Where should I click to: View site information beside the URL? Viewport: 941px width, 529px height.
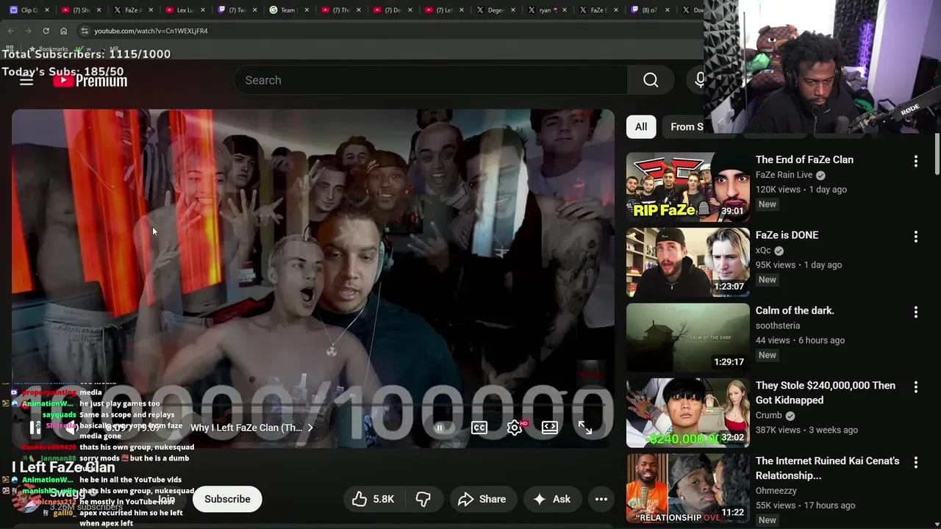(x=85, y=31)
